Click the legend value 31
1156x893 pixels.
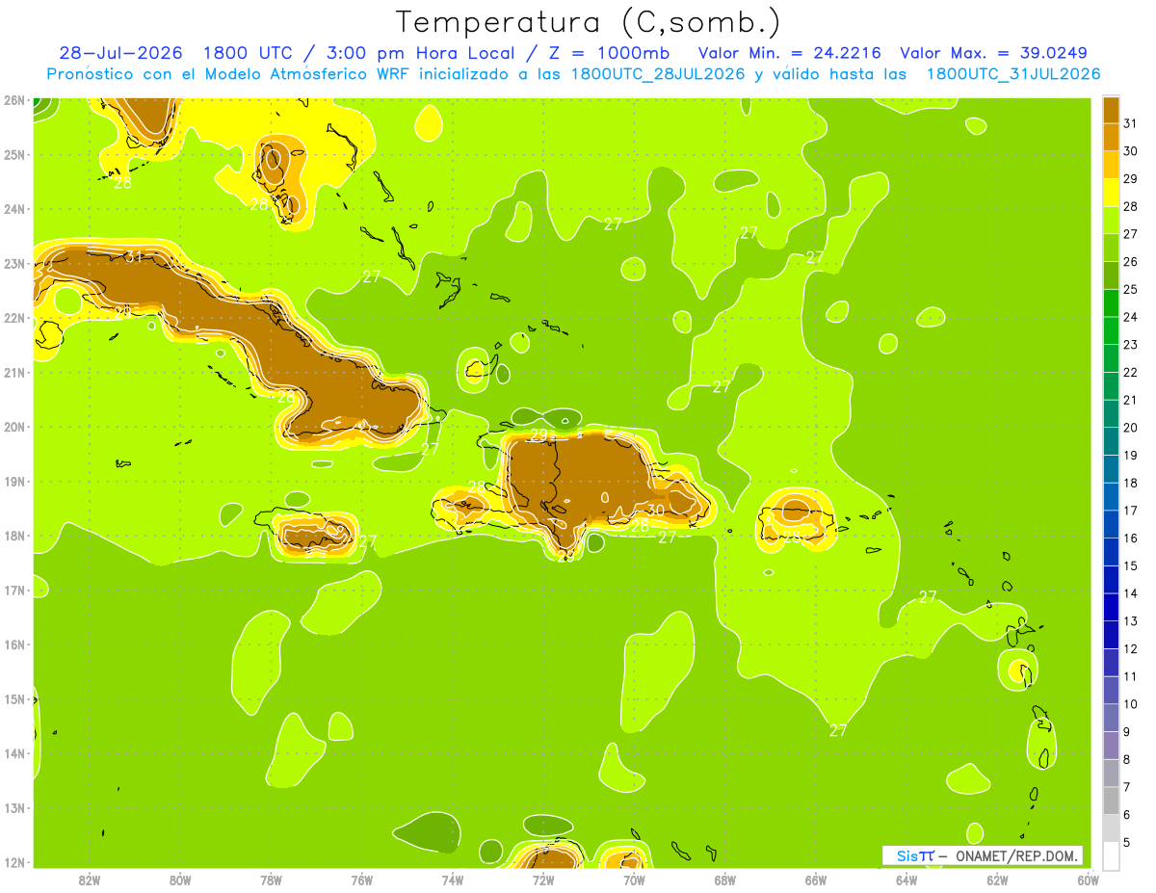pyautogui.click(x=1131, y=123)
